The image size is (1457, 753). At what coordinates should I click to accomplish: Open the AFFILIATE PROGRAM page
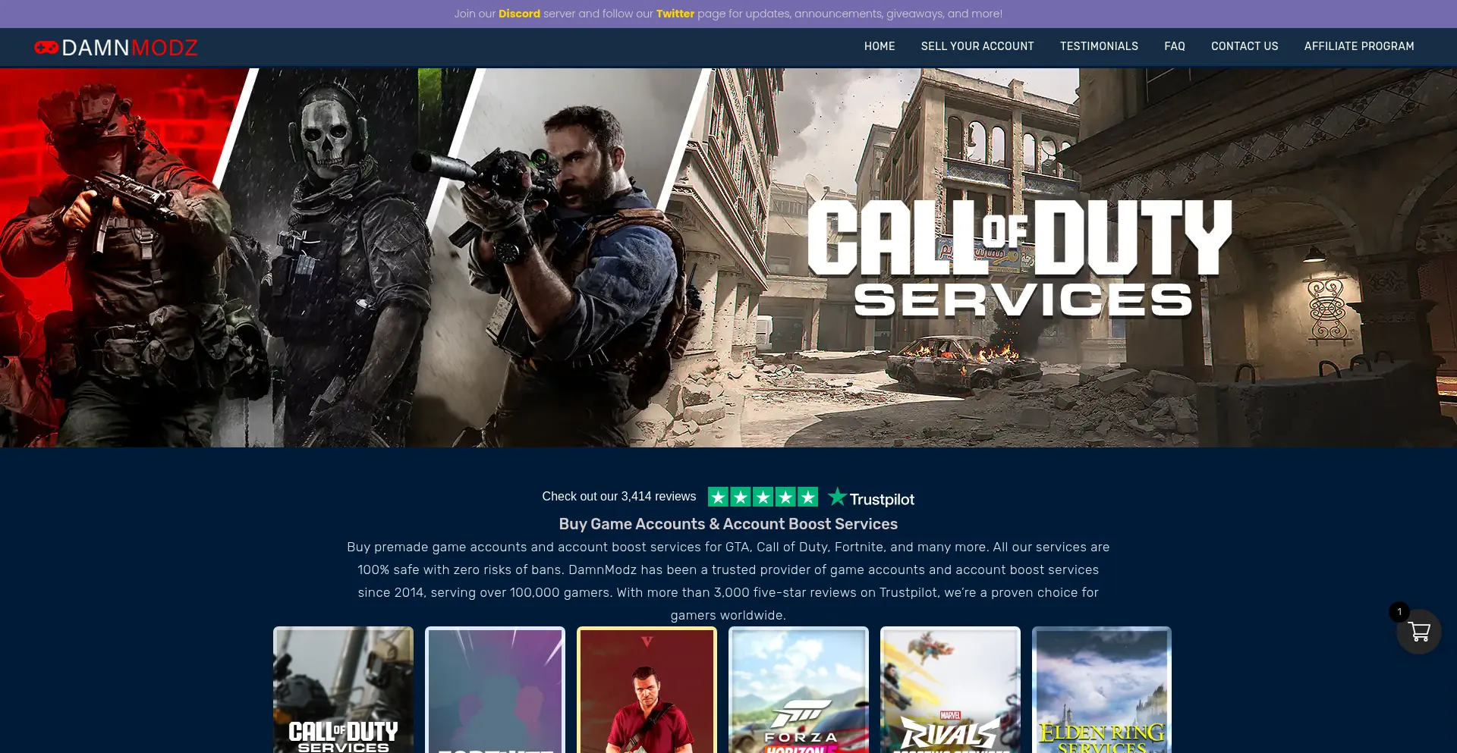pyautogui.click(x=1359, y=46)
